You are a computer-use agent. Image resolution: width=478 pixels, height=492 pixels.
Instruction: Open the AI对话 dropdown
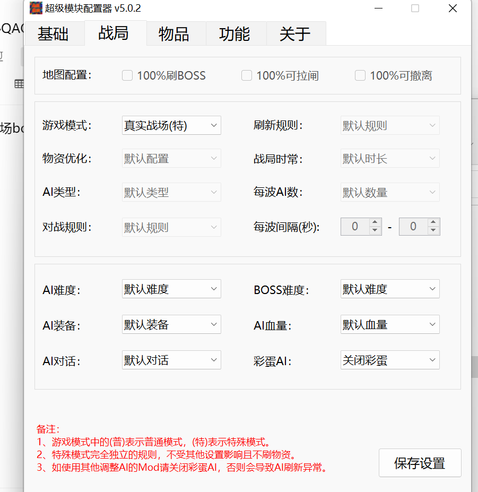(171, 360)
